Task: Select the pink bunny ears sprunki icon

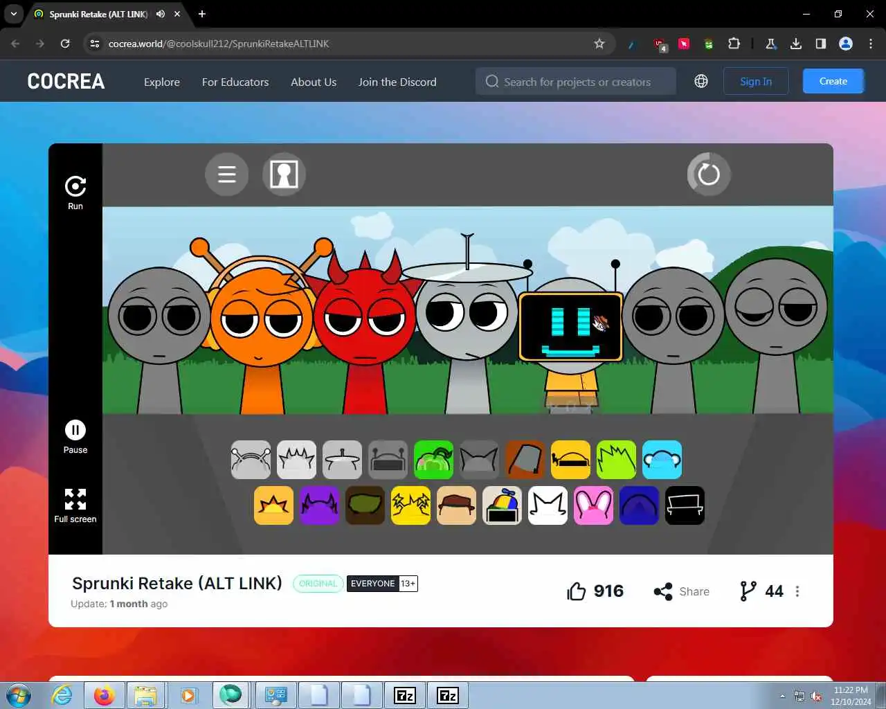Action: tap(593, 505)
